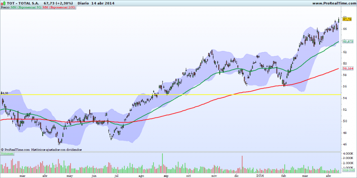Click the 62 price axis label
The height and width of the screenshot is (178, 357).
pyautogui.click(x=345, y=52)
